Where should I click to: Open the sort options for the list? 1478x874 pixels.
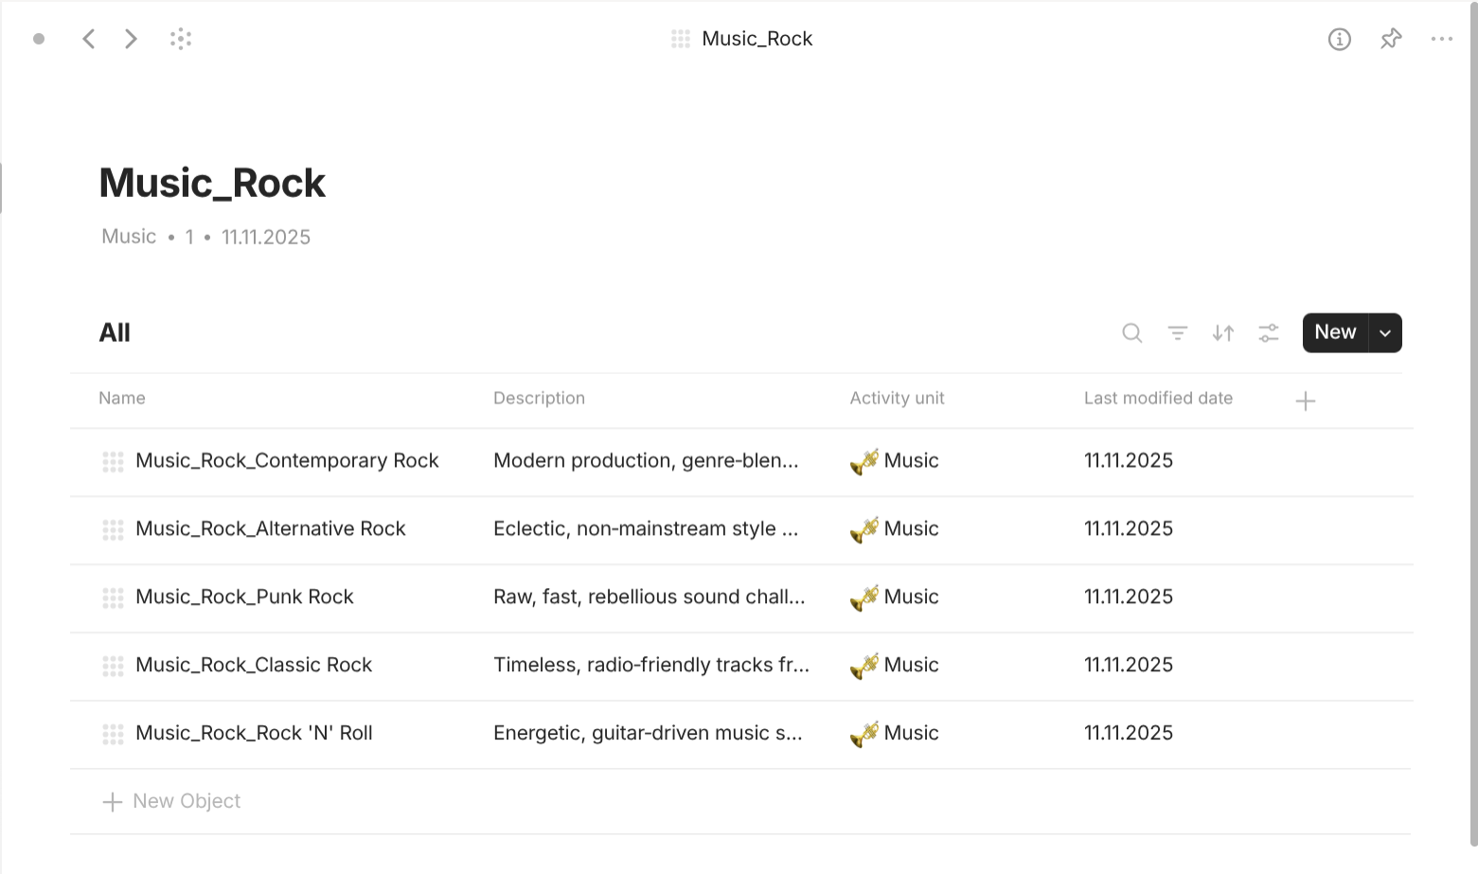tap(1222, 333)
